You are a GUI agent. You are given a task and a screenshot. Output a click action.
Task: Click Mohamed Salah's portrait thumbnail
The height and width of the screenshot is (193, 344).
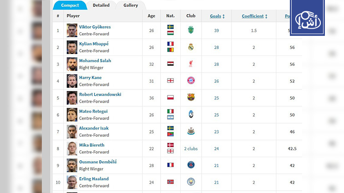(71, 64)
